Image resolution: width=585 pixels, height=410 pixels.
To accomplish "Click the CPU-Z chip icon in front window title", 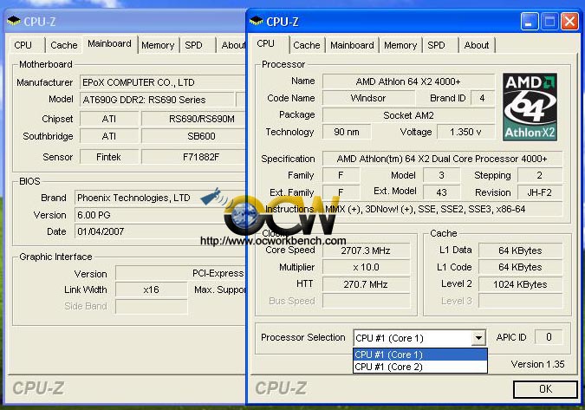I will tap(257, 22).
